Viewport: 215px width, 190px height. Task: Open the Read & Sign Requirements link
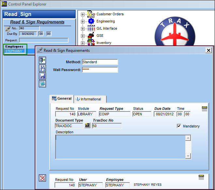[37, 22]
